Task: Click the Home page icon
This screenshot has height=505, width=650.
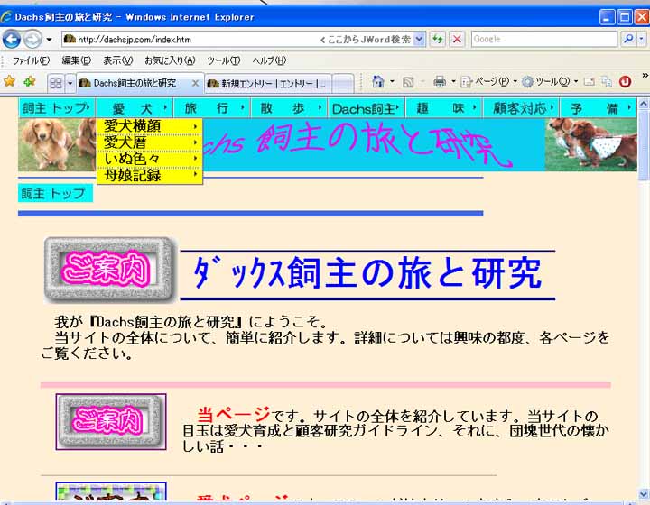Action: click(x=378, y=82)
